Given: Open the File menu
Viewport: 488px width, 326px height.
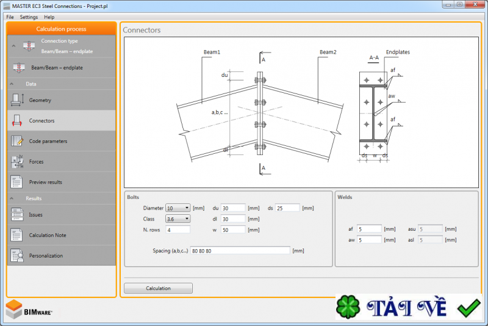Looking at the screenshot, I should (10, 17).
